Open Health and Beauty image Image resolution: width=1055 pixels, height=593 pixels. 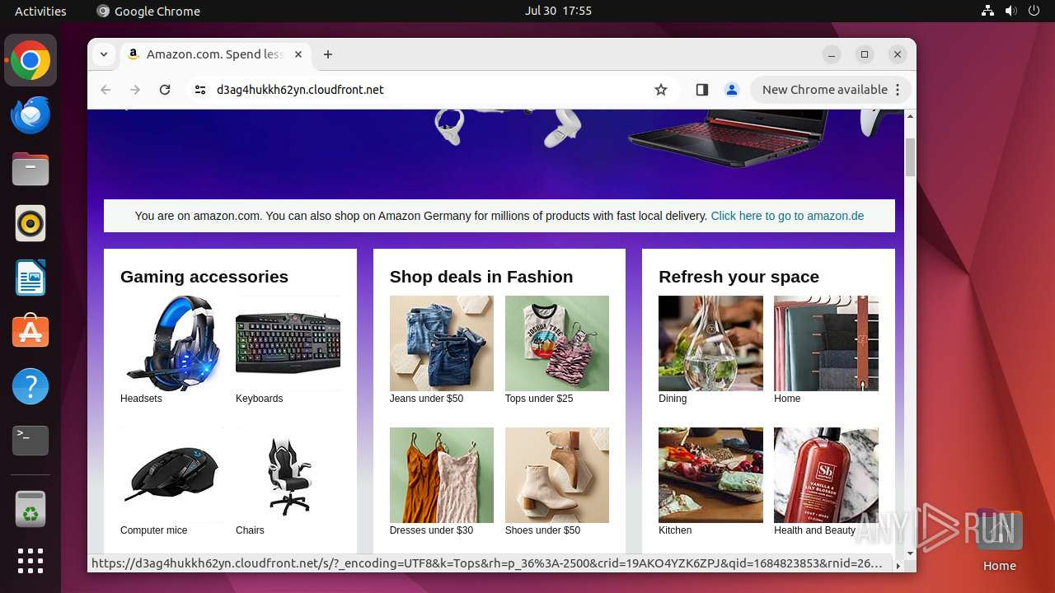(826, 475)
